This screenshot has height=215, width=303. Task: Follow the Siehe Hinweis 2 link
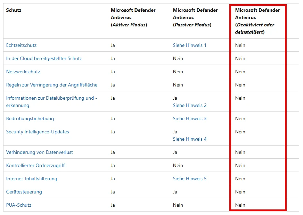point(190,105)
